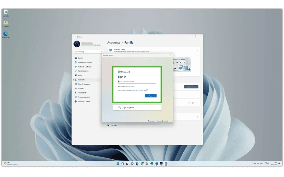
Task: Open File Explorer from taskbar
Action: [x=147, y=163]
